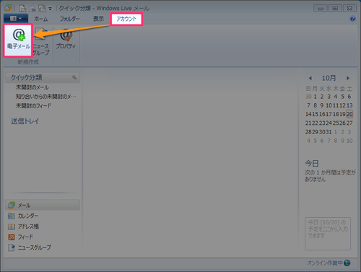Screen dimensions: 361x272
Task: Switch to the ホーム tab
Action: [x=41, y=19]
